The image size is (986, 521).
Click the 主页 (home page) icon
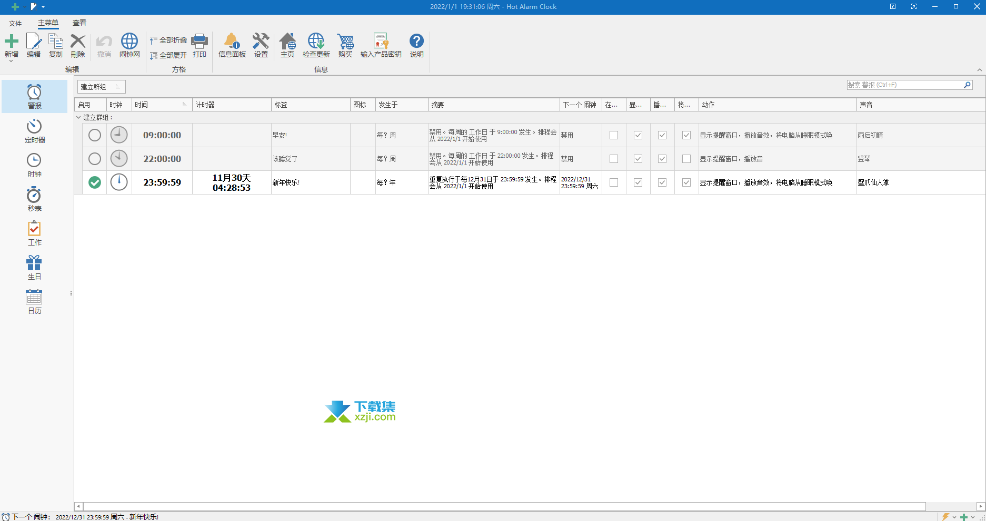[287, 41]
